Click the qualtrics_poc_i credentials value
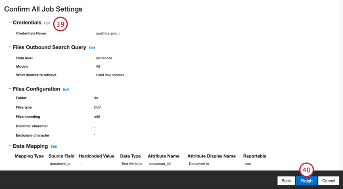 click(108, 34)
